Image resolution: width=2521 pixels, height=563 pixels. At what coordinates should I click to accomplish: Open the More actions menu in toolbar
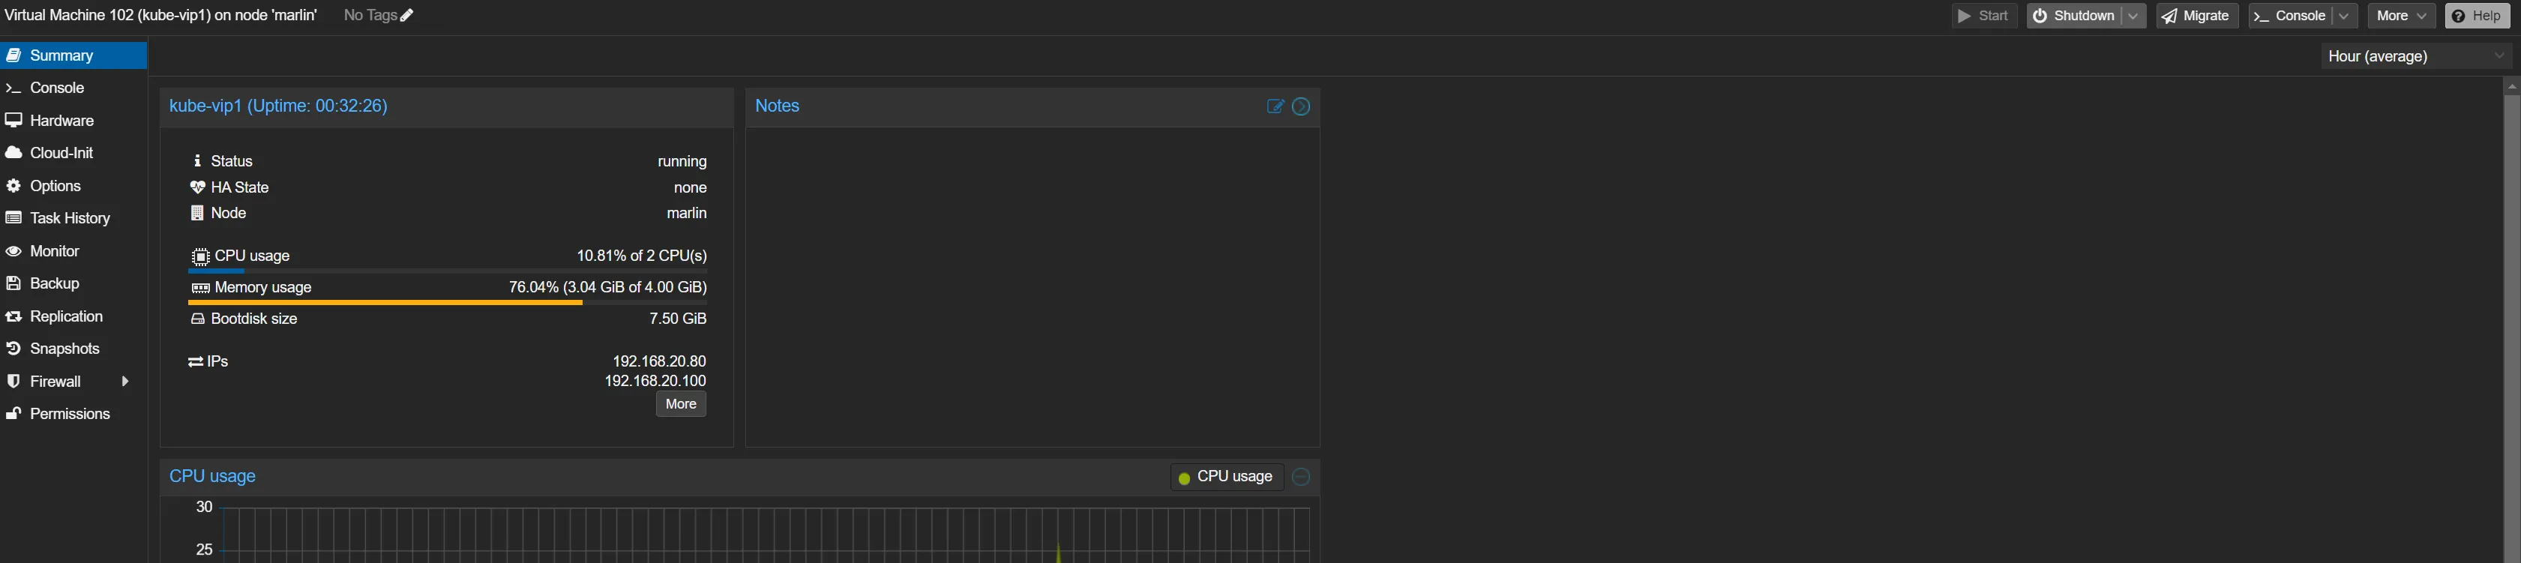[x=2400, y=16]
